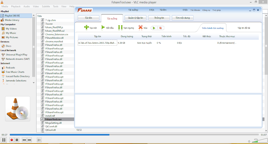
Task: Select Tập tin đã tải sub-tab
Action: coord(244,28)
